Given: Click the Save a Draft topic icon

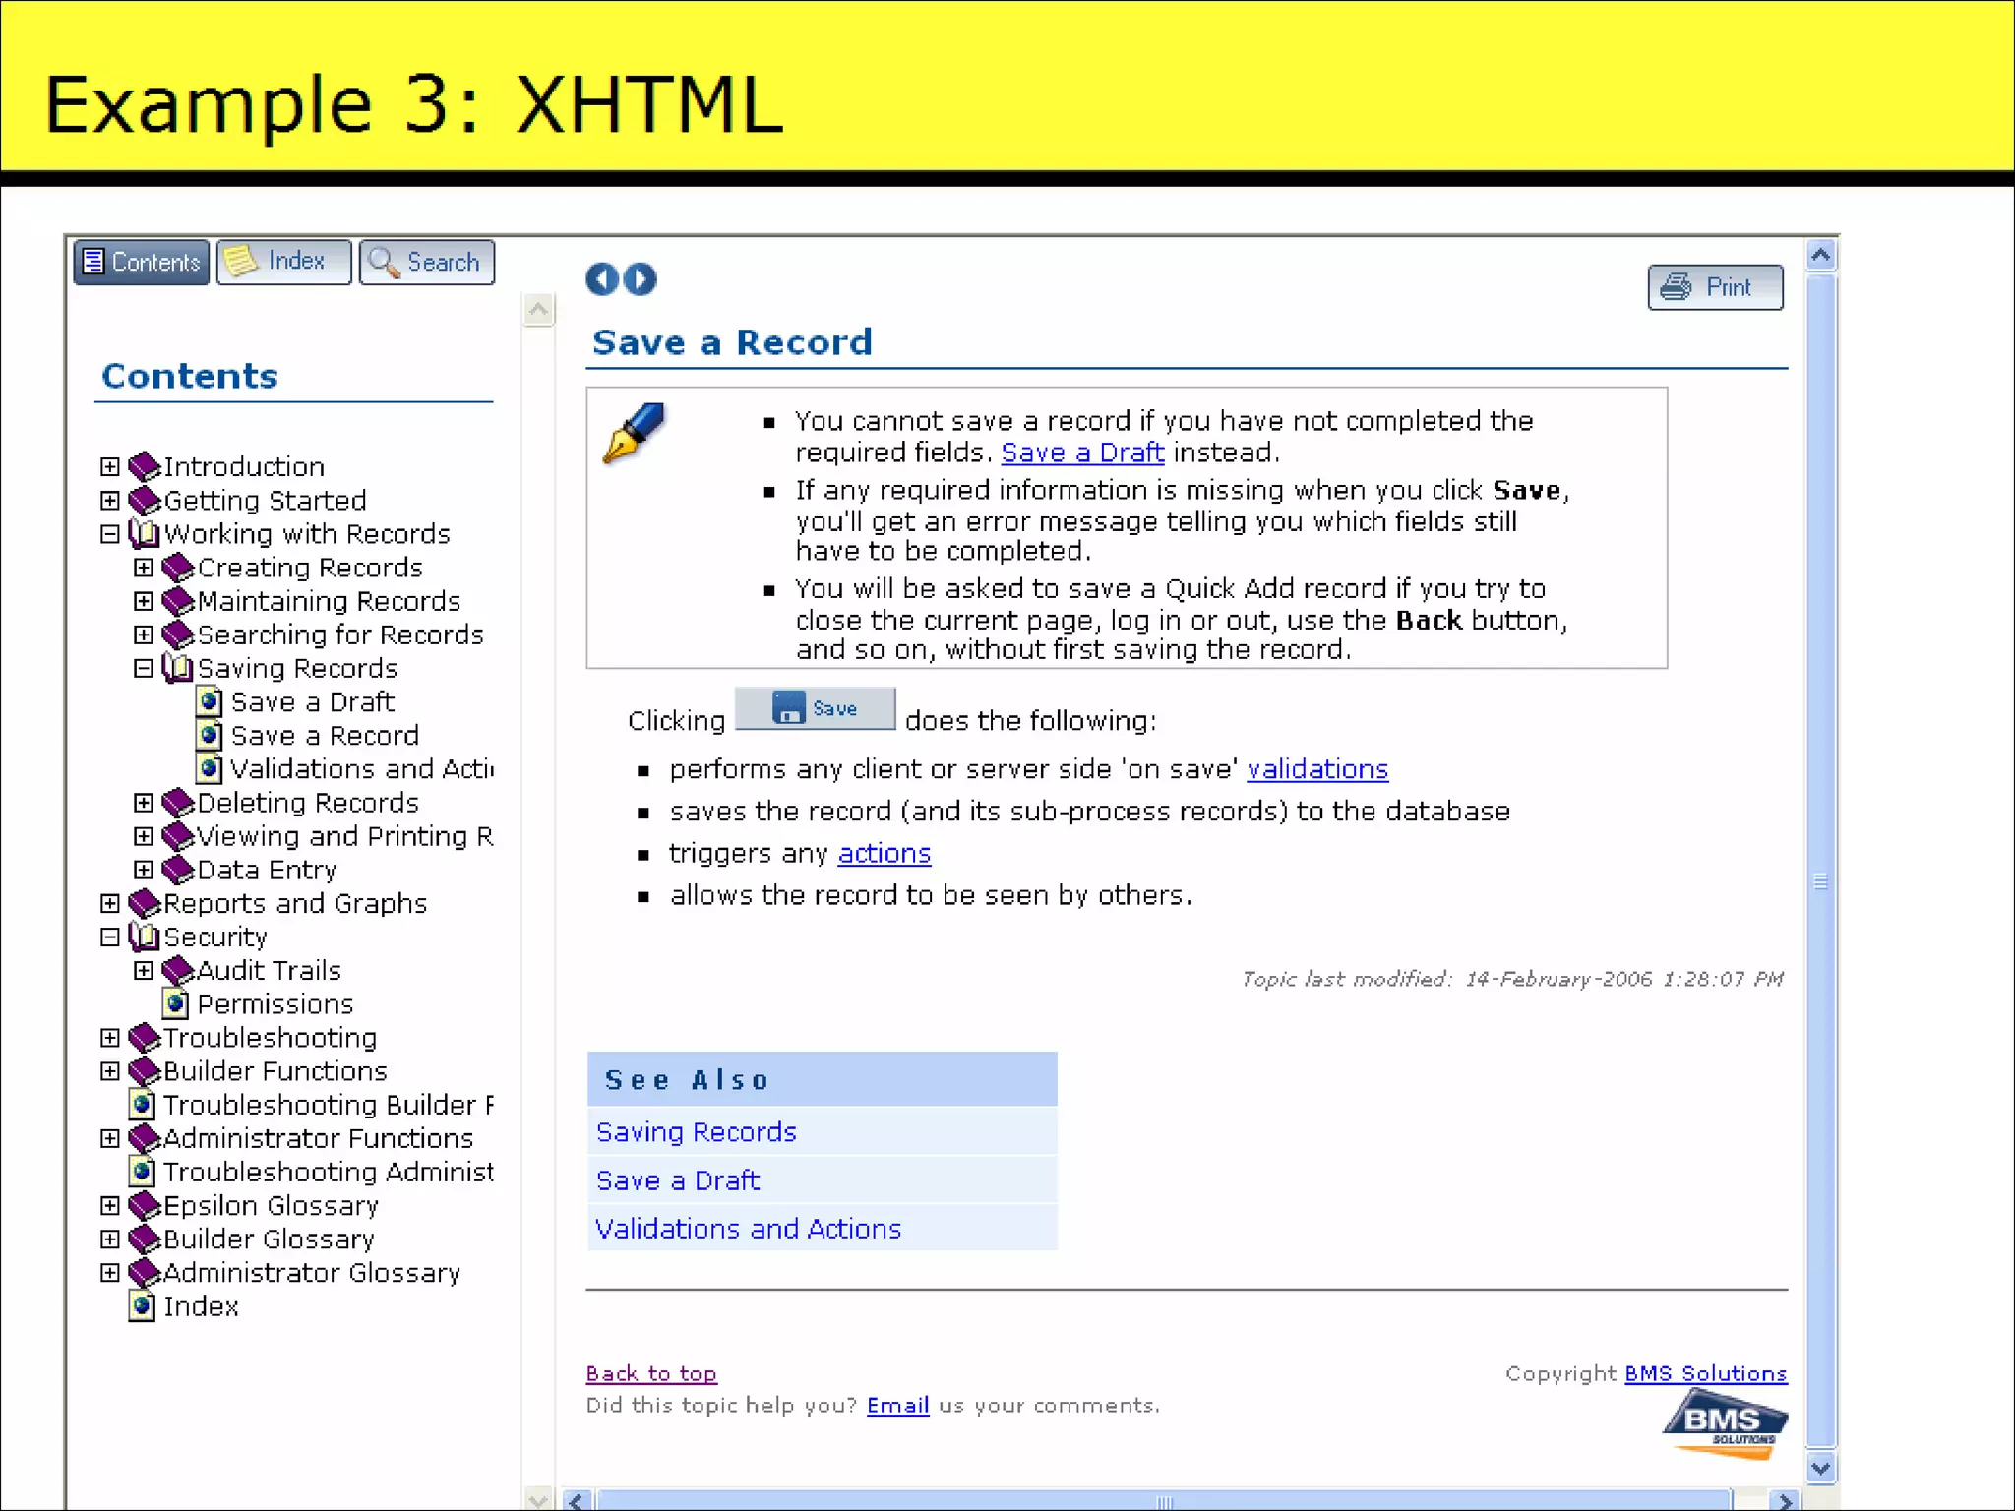Looking at the screenshot, I should [209, 701].
